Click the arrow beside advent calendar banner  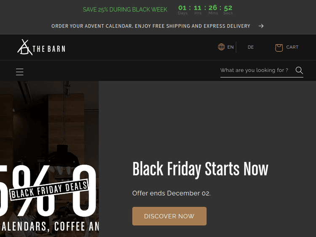261,26
